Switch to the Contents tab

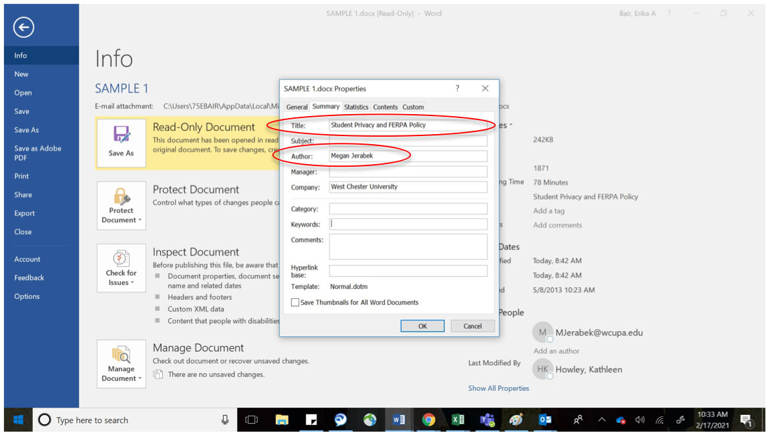pos(385,107)
